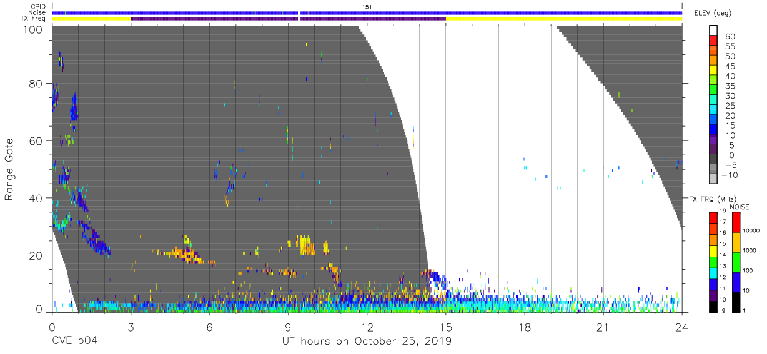Select the blue segment of NOISE colorbar
This screenshot has height=354, width=767.
[x=737, y=282]
